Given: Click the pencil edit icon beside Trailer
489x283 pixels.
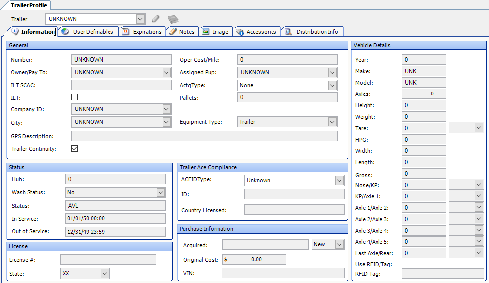Looking at the screenshot, I should (156, 19).
